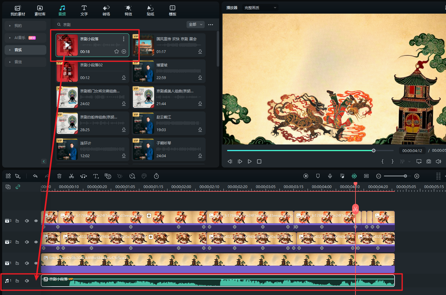This screenshot has height=295, width=446.
Task: Mute the audio track 1 speaker
Action: 27,281
